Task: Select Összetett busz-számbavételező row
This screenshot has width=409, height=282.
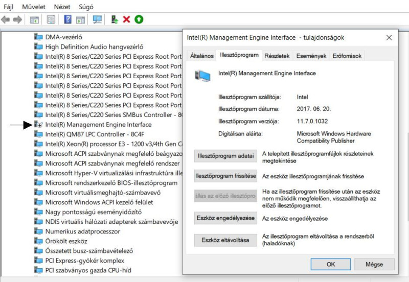Action: [x=83, y=251]
